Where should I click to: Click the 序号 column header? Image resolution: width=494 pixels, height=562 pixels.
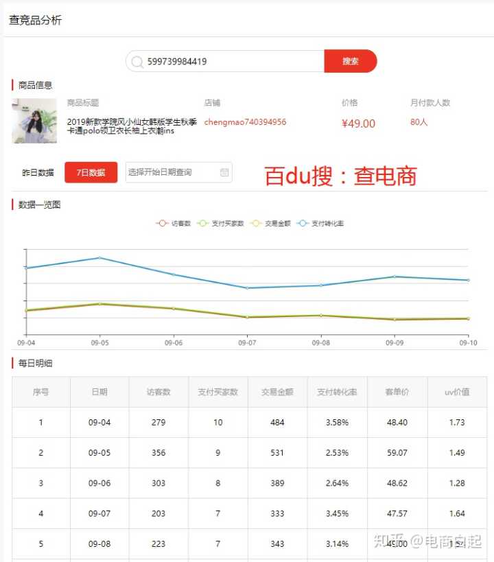click(x=41, y=392)
